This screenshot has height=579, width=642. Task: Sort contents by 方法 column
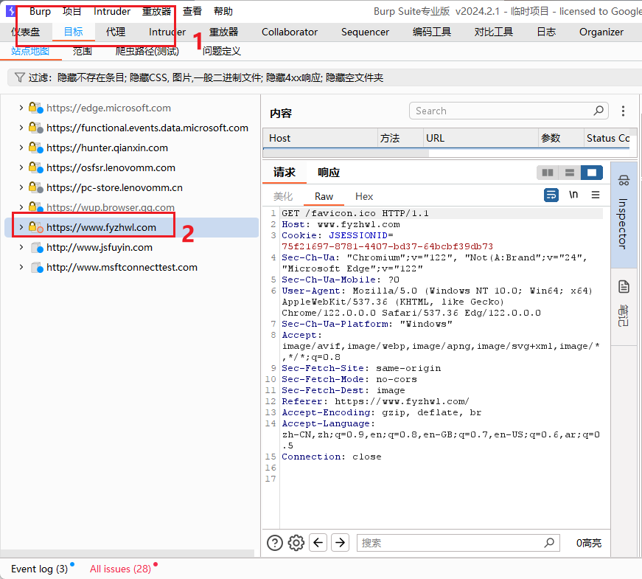[400, 138]
